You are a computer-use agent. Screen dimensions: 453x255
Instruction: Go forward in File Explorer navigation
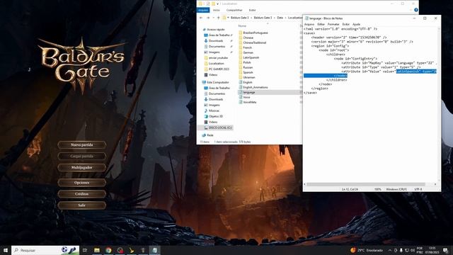[x=207, y=18]
